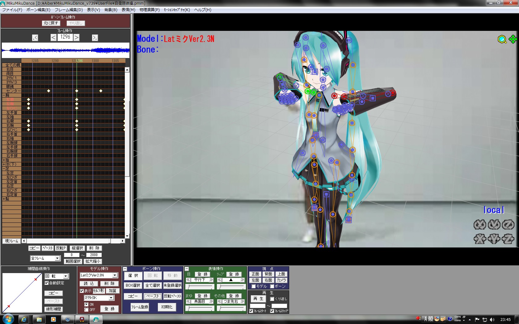Open the フレーム編集(D) menu
Screen dimensions: 519x324
pos(69,10)
